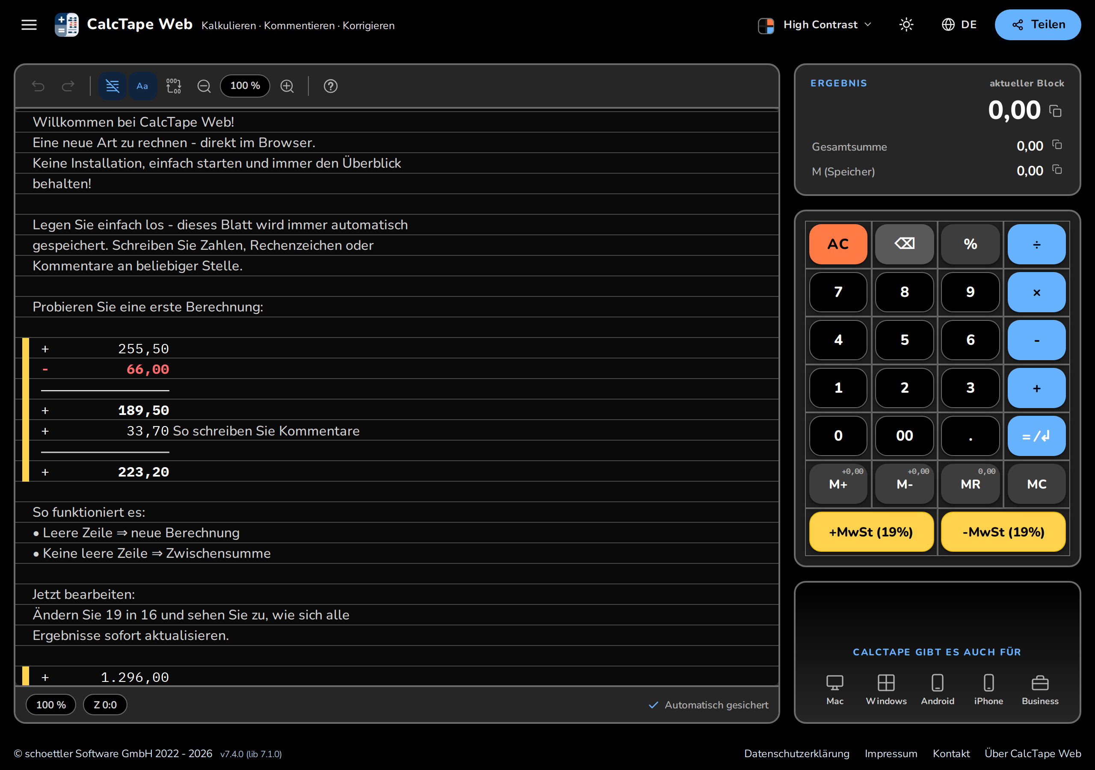Click the 223,20 subtotal line
This screenshot has height=770, width=1095.
coord(144,472)
